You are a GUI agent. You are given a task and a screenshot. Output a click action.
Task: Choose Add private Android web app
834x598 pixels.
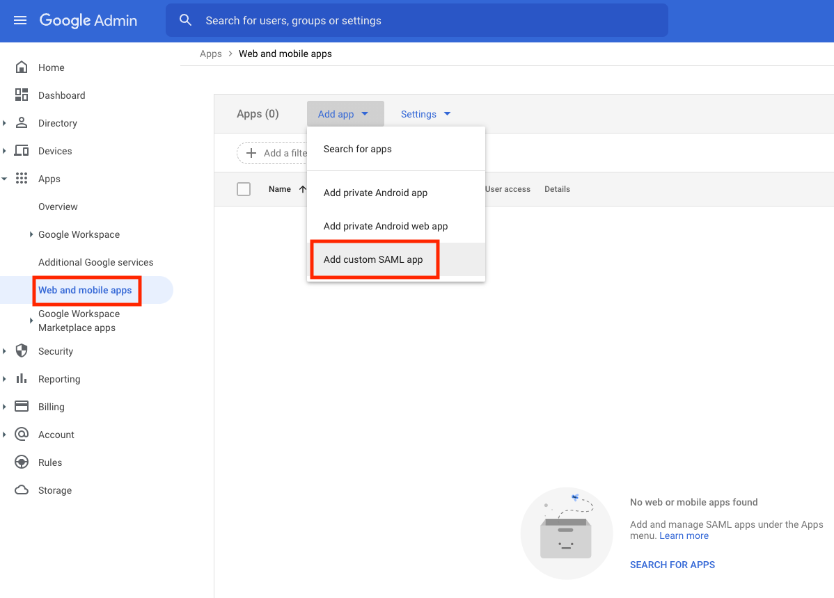pos(395,226)
